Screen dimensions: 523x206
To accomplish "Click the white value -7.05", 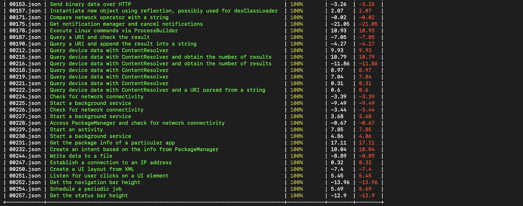I will point(339,37).
